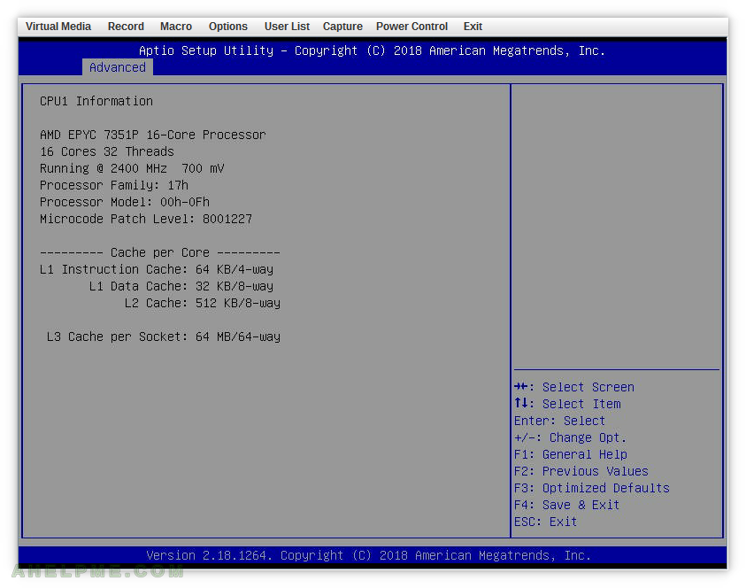Image resolution: width=746 pixels, height=588 pixels.
Task: Click the L1 Instruction Cache: 64 KB/4-way line
Action: coord(157,269)
